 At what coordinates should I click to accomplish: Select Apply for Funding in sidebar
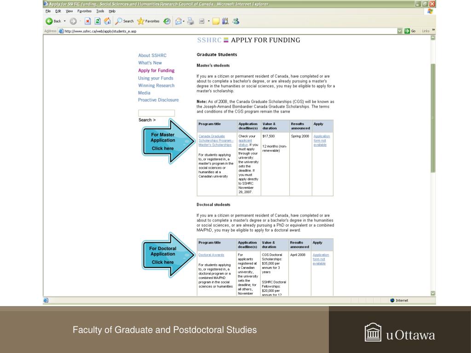point(156,70)
